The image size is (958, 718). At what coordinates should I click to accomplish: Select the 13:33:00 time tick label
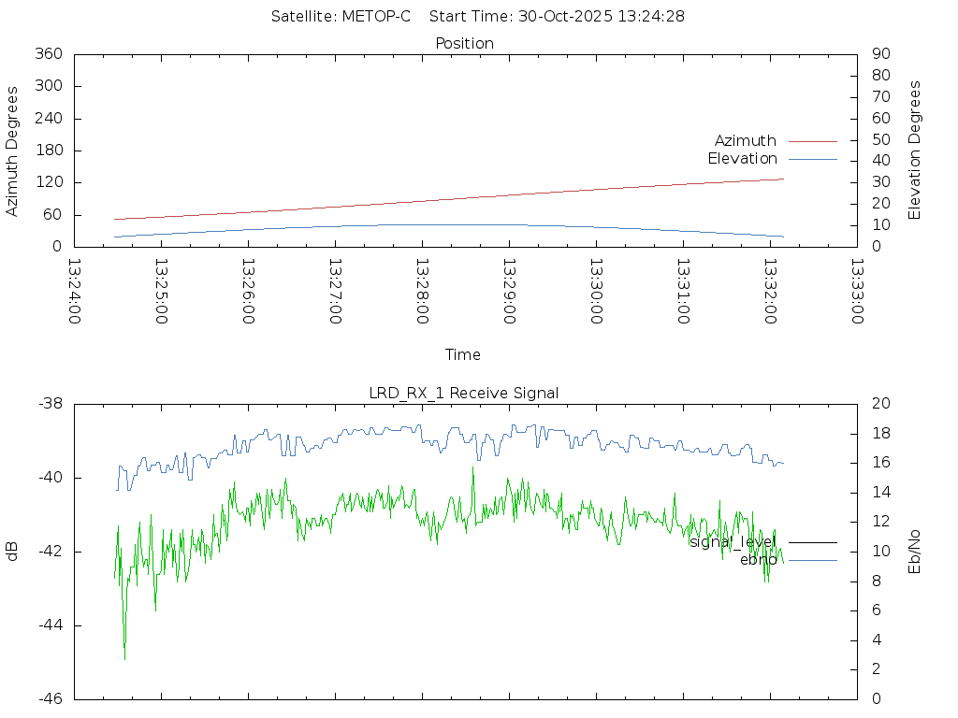point(856,292)
